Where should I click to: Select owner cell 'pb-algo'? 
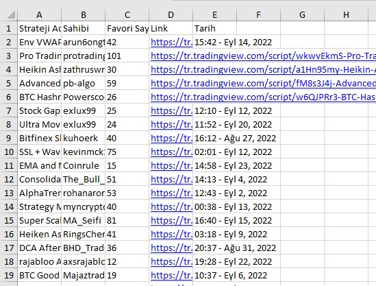click(83, 83)
